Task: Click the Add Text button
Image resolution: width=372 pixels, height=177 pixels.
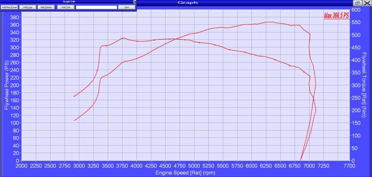Action: tap(66, 7)
